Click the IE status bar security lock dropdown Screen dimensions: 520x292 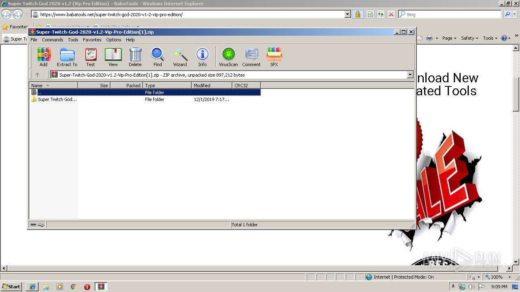tap(474, 277)
